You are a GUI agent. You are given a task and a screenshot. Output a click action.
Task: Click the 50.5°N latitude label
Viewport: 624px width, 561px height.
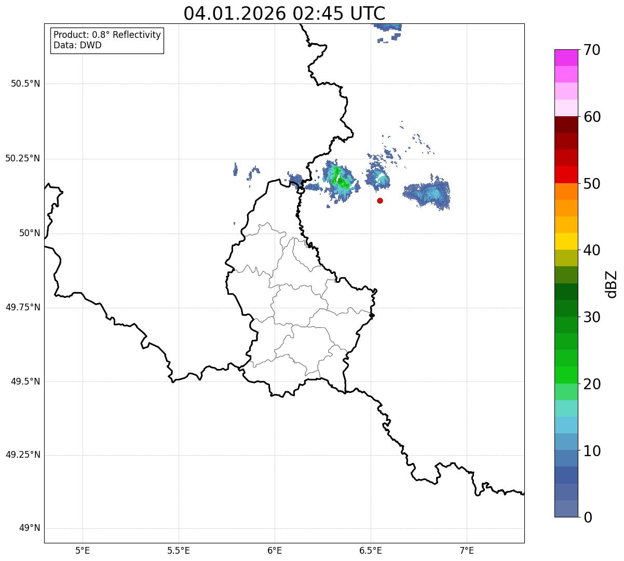pos(25,84)
